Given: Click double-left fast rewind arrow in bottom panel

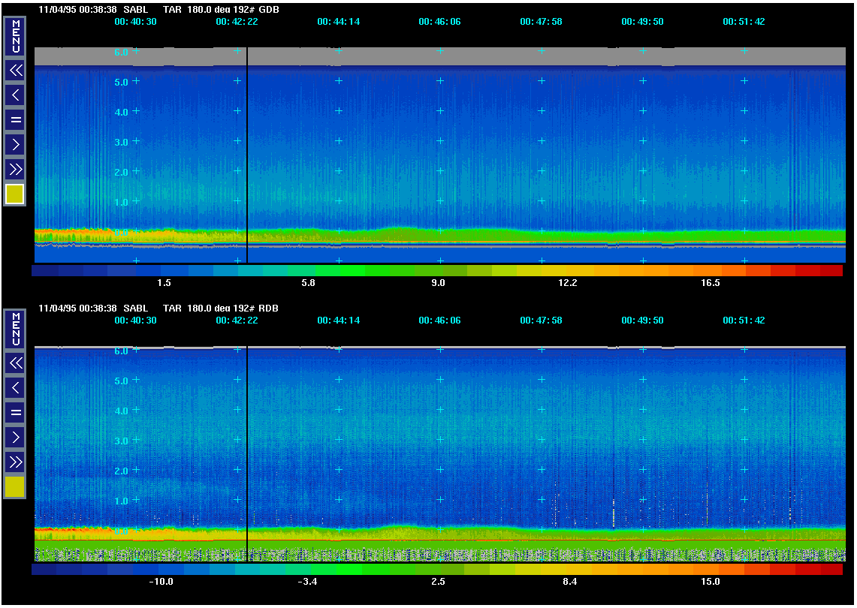Looking at the screenshot, I should [x=15, y=363].
